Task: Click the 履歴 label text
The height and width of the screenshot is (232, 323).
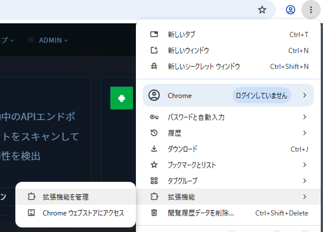Action: (x=175, y=133)
